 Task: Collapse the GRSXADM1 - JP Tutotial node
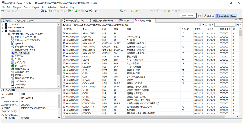point(6,34)
